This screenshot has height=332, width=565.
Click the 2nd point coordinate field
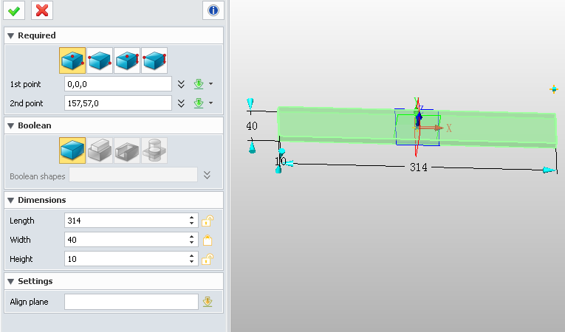coord(118,103)
